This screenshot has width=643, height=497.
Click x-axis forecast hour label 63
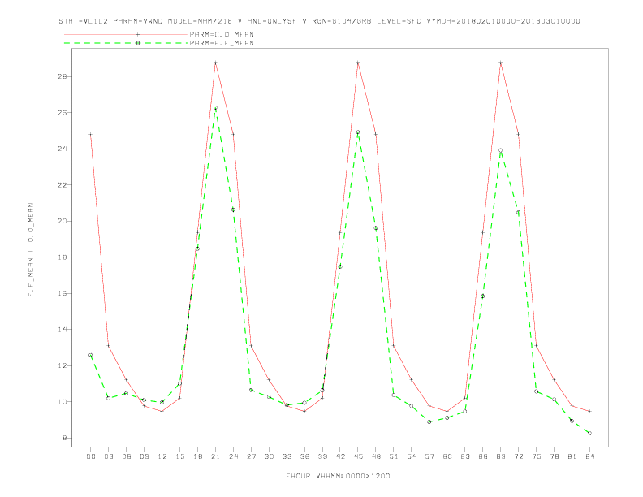pyautogui.click(x=465, y=456)
